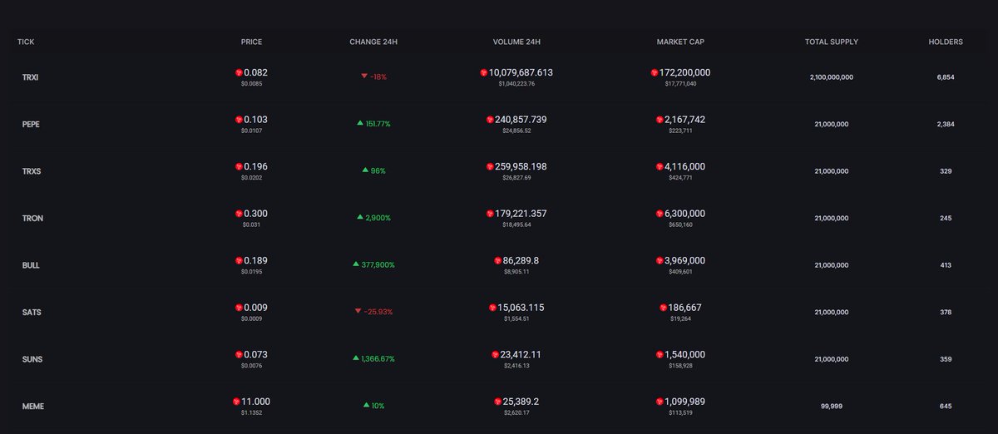Click holders count 413
998x434 pixels.
coord(946,265)
